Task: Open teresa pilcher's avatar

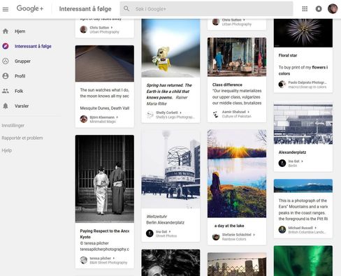Action: point(84,260)
